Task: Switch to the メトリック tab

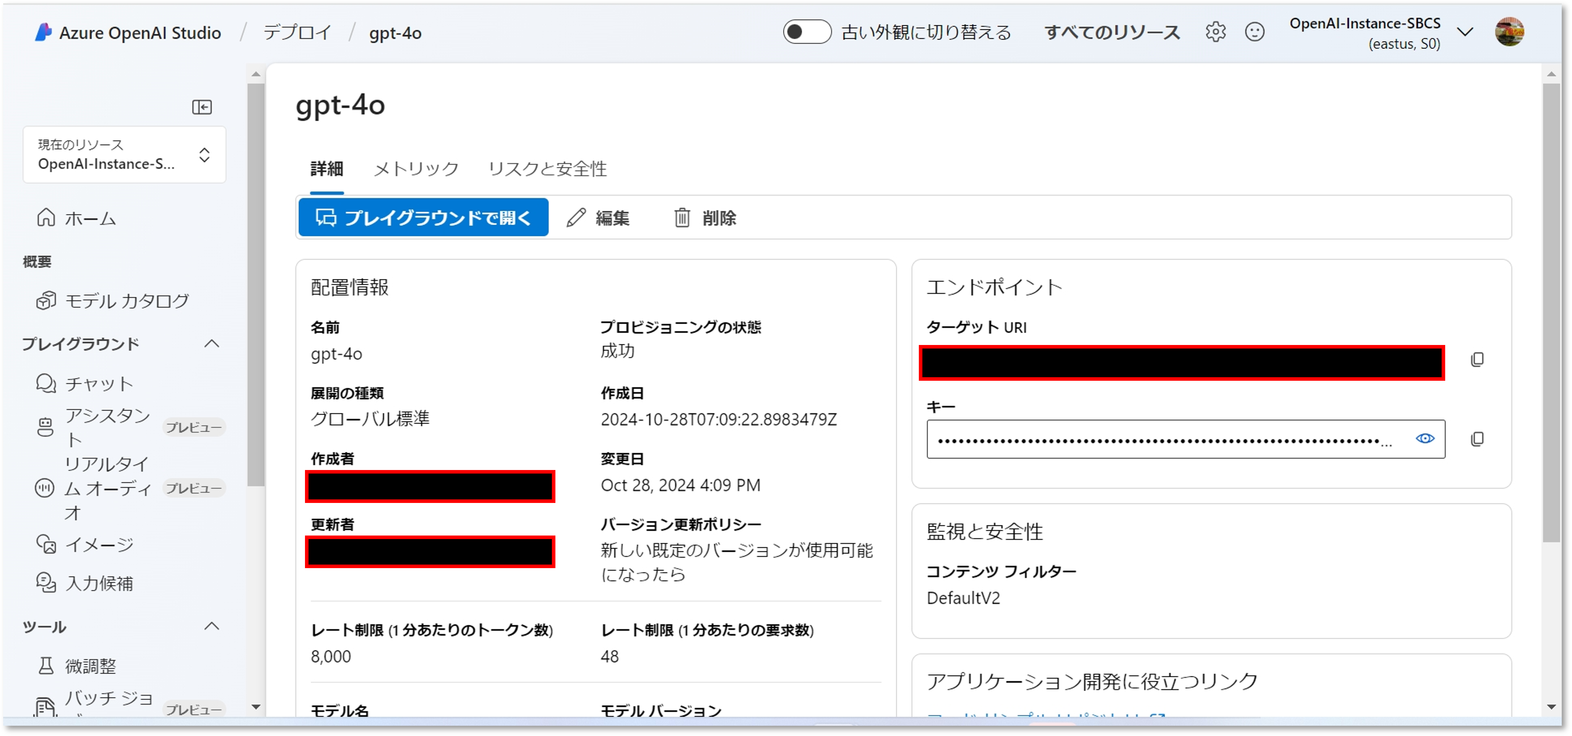Action: click(x=415, y=169)
